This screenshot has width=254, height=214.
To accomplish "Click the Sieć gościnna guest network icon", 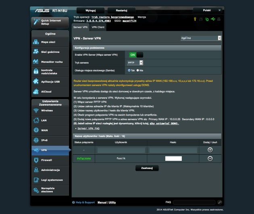I will [x=36, y=52].
